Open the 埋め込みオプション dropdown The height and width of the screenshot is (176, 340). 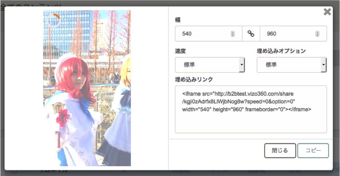[x=289, y=65]
